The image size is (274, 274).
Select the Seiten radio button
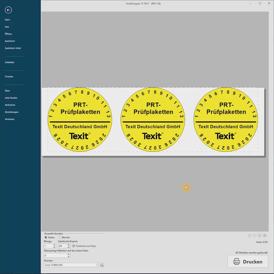tap(46, 237)
